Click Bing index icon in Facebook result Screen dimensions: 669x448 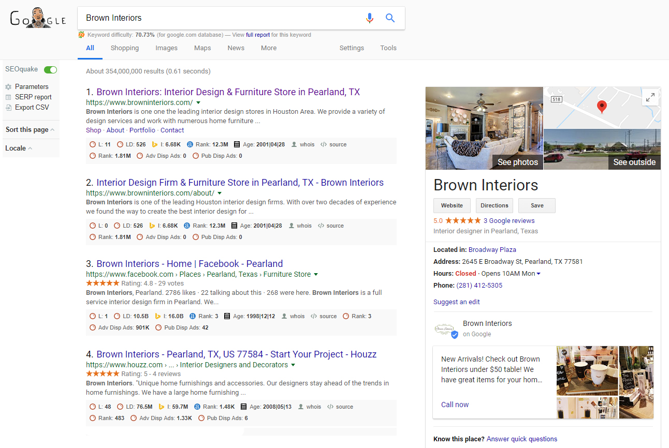158,317
